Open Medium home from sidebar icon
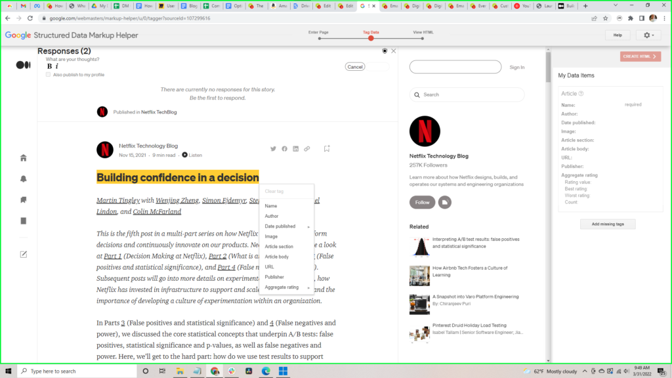This screenshot has width=672, height=378. pyautogui.click(x=24, y=158)
